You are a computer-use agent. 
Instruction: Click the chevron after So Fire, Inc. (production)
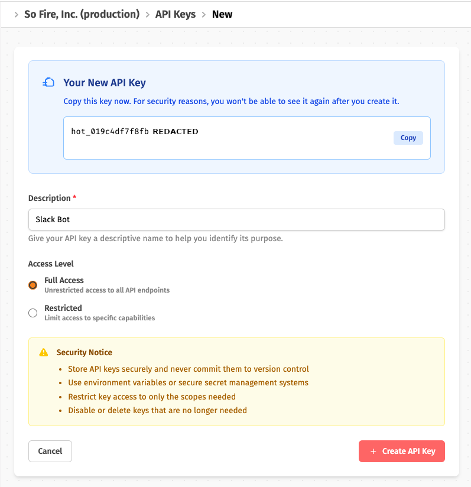click(x=148, y=14)
